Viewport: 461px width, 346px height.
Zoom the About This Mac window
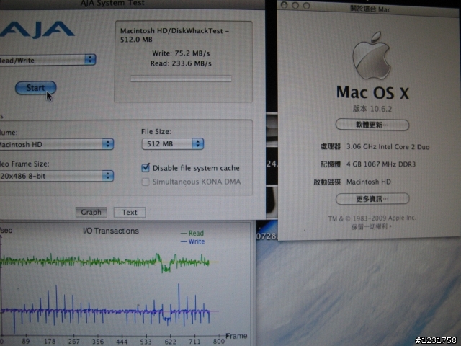pos(306,6)
